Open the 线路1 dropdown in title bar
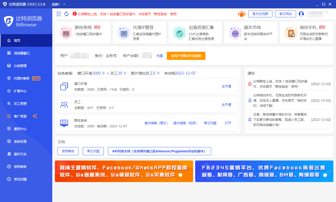This screenshot has height=202, width=336. 59,4
